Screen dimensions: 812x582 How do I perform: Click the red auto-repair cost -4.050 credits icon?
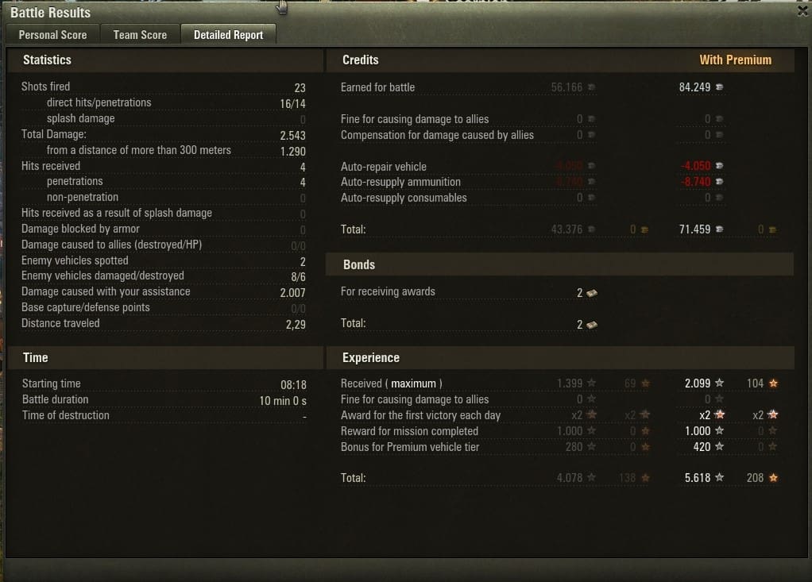(719, 165)
